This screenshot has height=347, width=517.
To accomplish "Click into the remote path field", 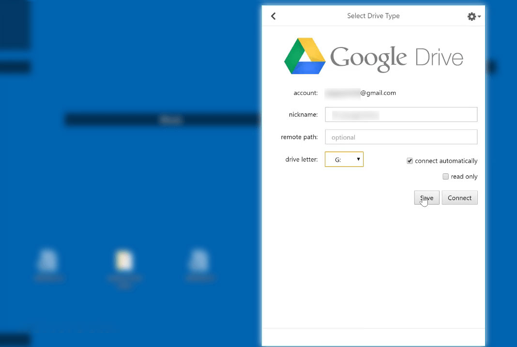I will [401, 137].
